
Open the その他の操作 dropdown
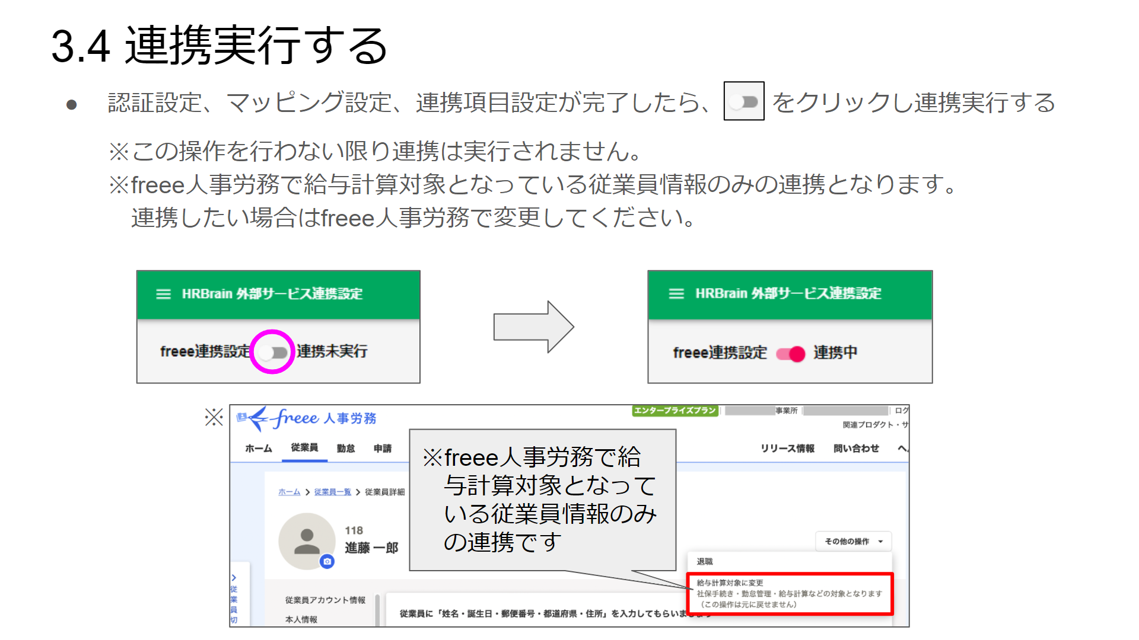point(853,541)
